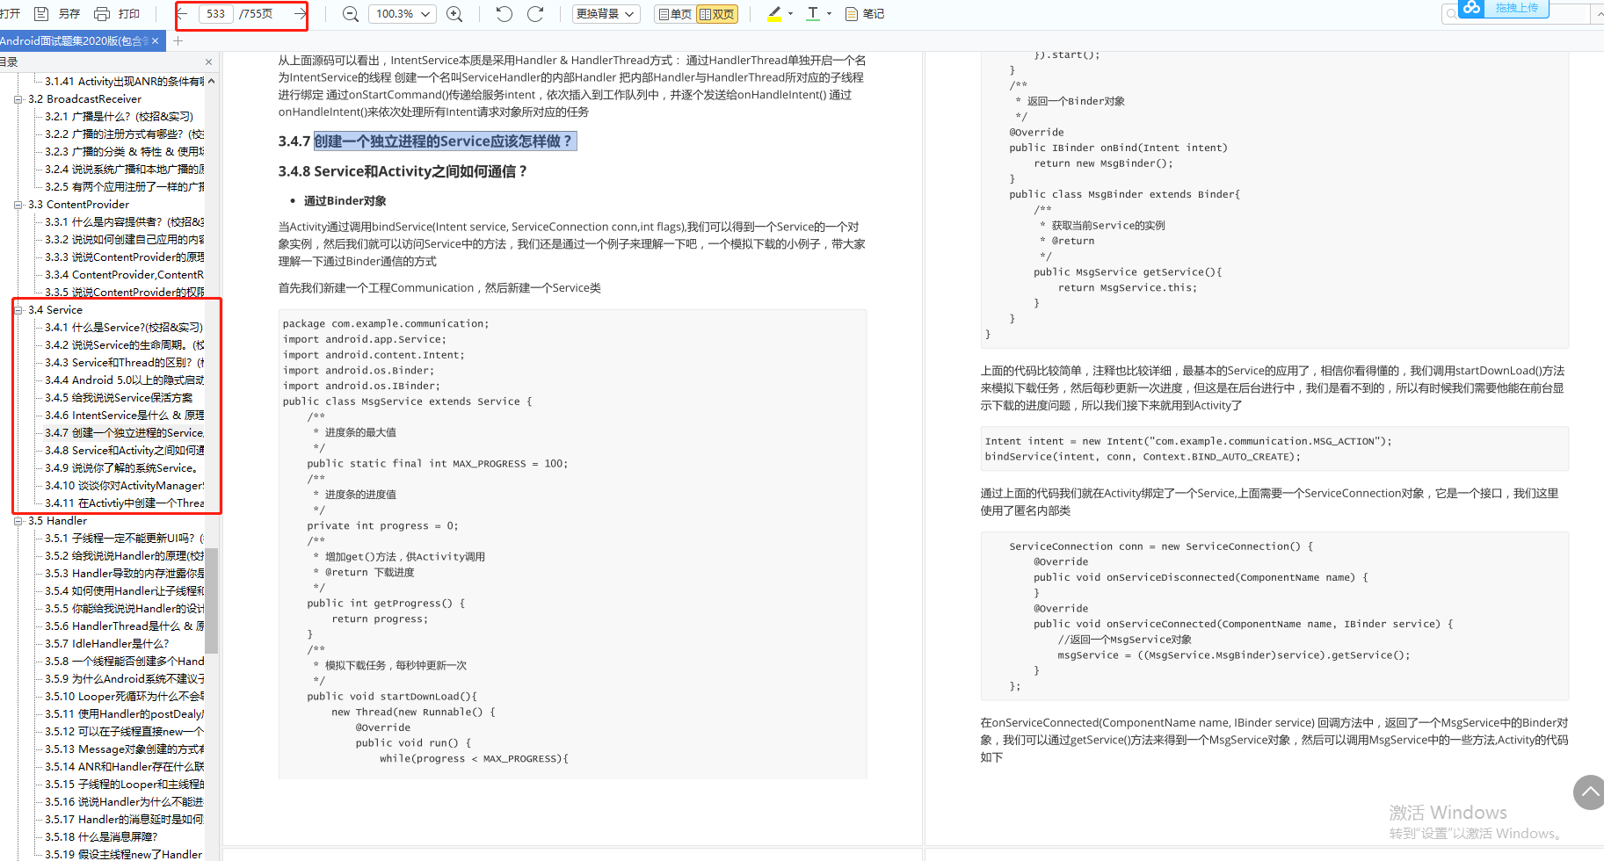Screen dimensions: 1604x861
Task: Click the outline panel scrollbar thumb
Action: pyautogui.click(x=211, y=601)
